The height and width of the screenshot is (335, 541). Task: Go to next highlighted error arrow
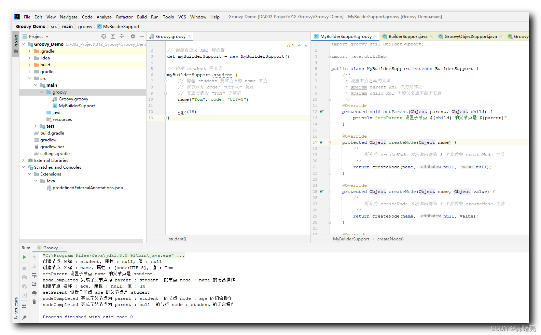click(306, 45)
